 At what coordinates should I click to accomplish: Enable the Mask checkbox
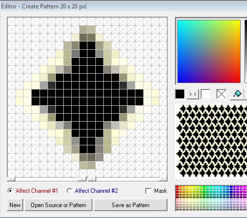pyautogui.click(x=148, y=191)
